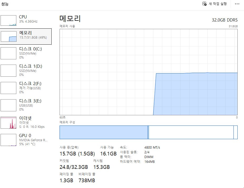Open the three-dot more options menu
Viewport: 244px width, 188px height.
237,4
